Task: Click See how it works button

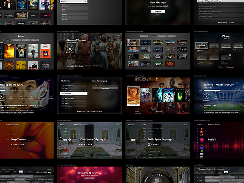Action: (89, 179)
